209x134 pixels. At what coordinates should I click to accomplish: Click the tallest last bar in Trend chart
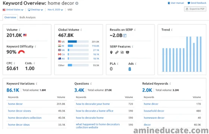[201, 54]
